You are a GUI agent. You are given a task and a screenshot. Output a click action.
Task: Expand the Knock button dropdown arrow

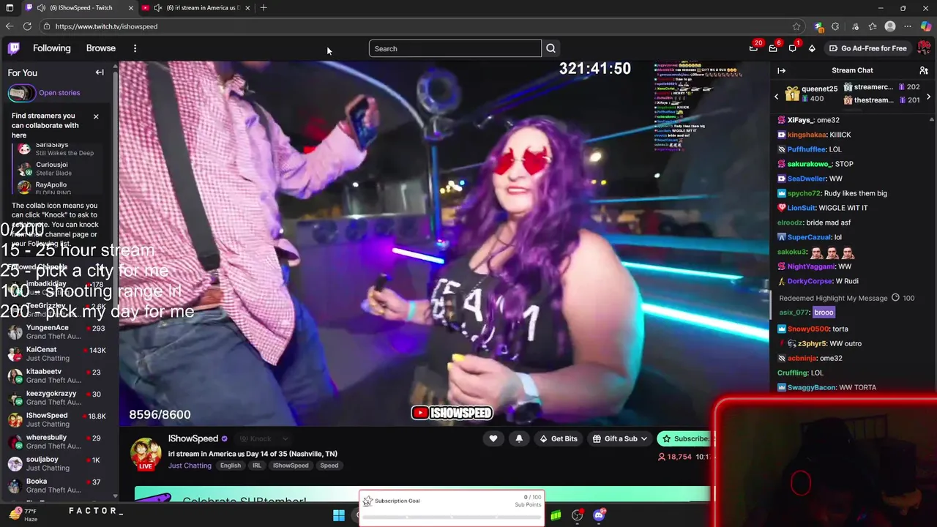(285, 438)
